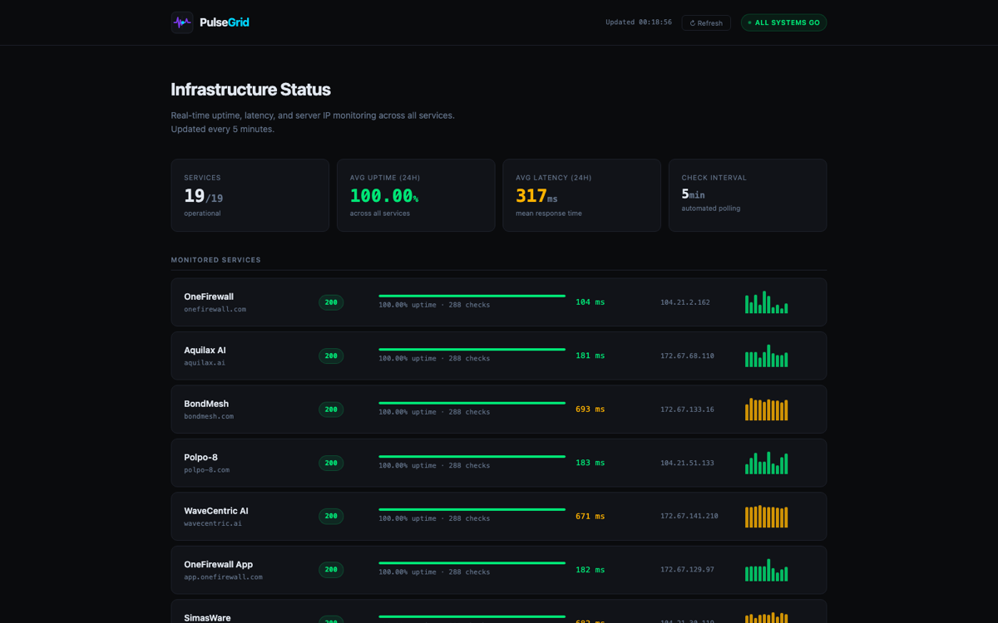Click the OneFirewall App service name
This screenshot has width=998, height=623.
(219, 565)
